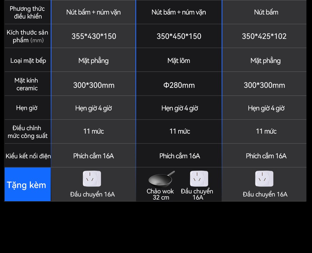Screen dimensions: 312x253
Task: Click "Phích cắm 16A" in the 350*425*102 column
Action: (x=266, y=156)
